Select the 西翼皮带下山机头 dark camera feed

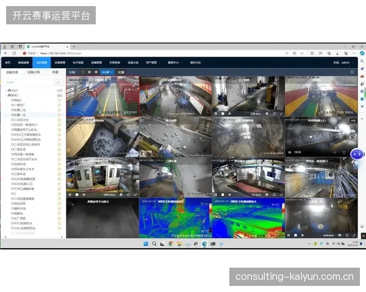pos(102,218)
